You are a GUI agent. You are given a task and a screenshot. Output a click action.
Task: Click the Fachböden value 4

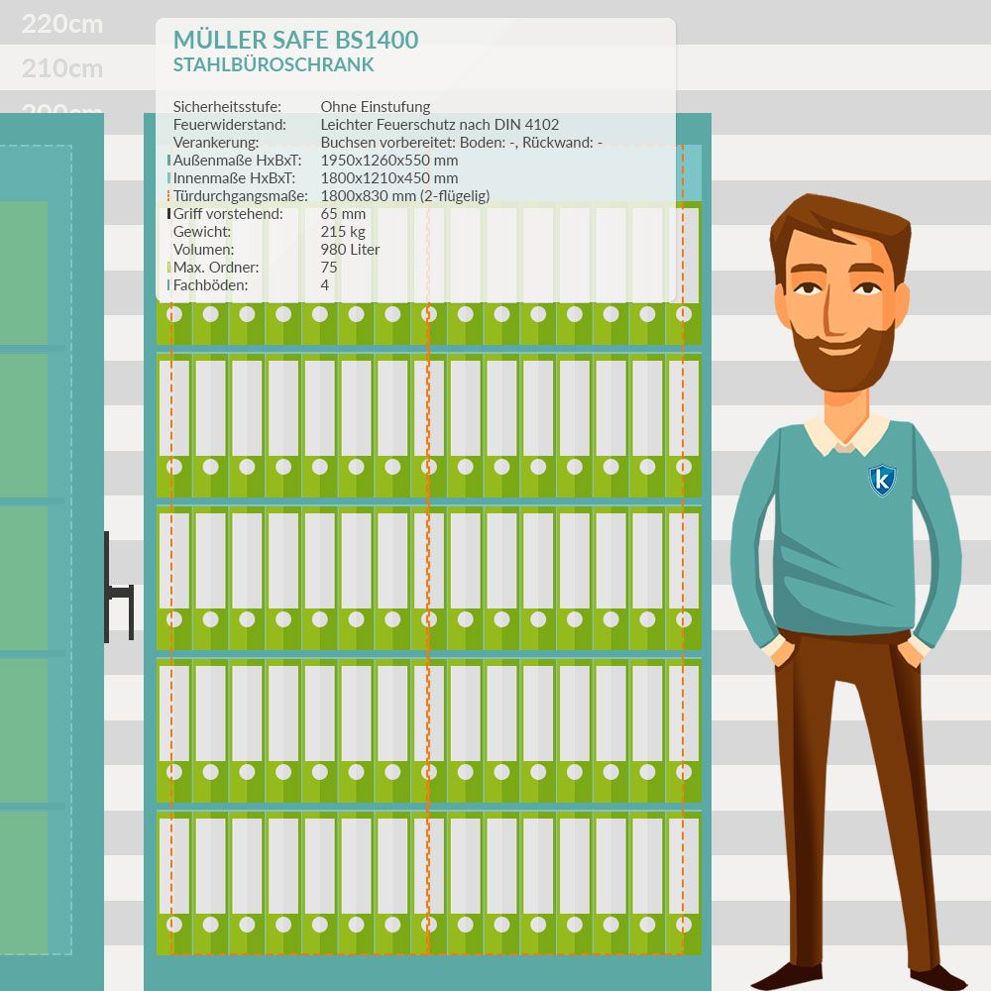point(325,285)
